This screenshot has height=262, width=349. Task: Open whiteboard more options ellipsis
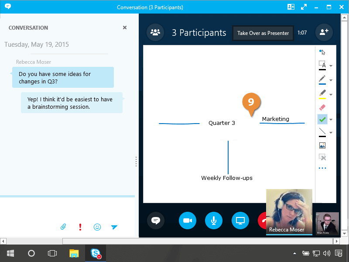322,168
